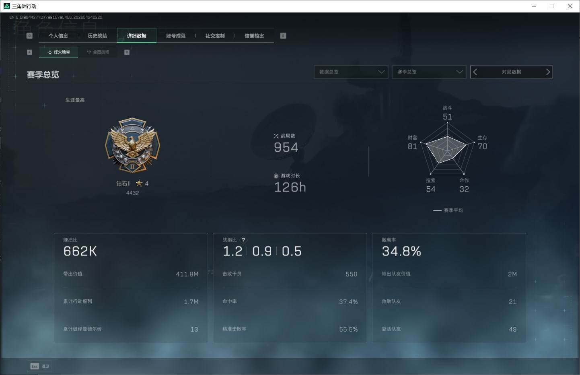Click the E key hint icon
580x375 pixels.
[283, 36]
